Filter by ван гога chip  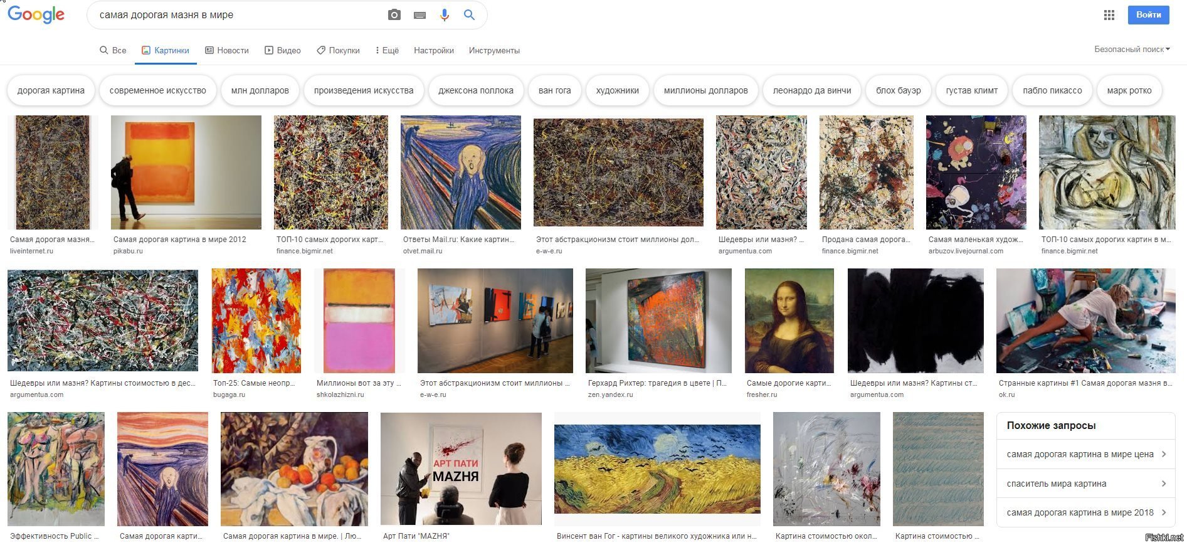coord(555,90)
